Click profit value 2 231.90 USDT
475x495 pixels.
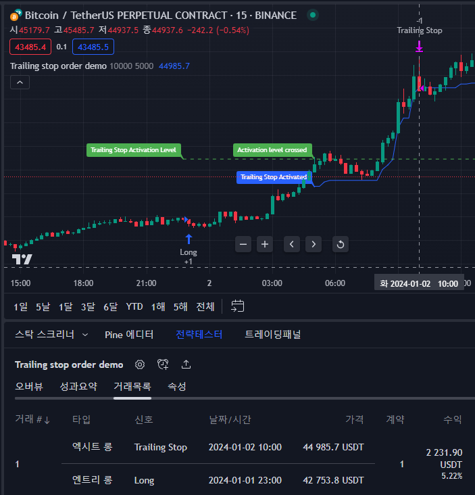445,458
